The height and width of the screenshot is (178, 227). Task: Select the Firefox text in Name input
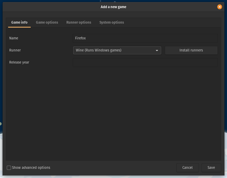[x=80, y=38]
